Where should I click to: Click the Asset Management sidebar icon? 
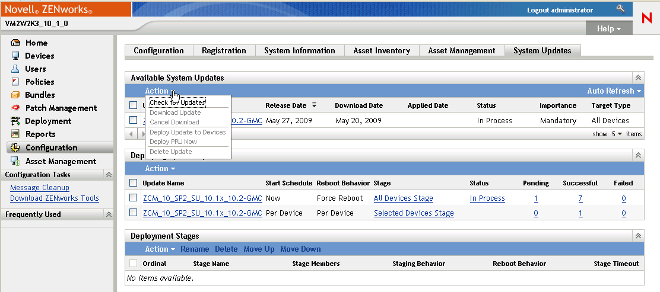click(15, 161)
